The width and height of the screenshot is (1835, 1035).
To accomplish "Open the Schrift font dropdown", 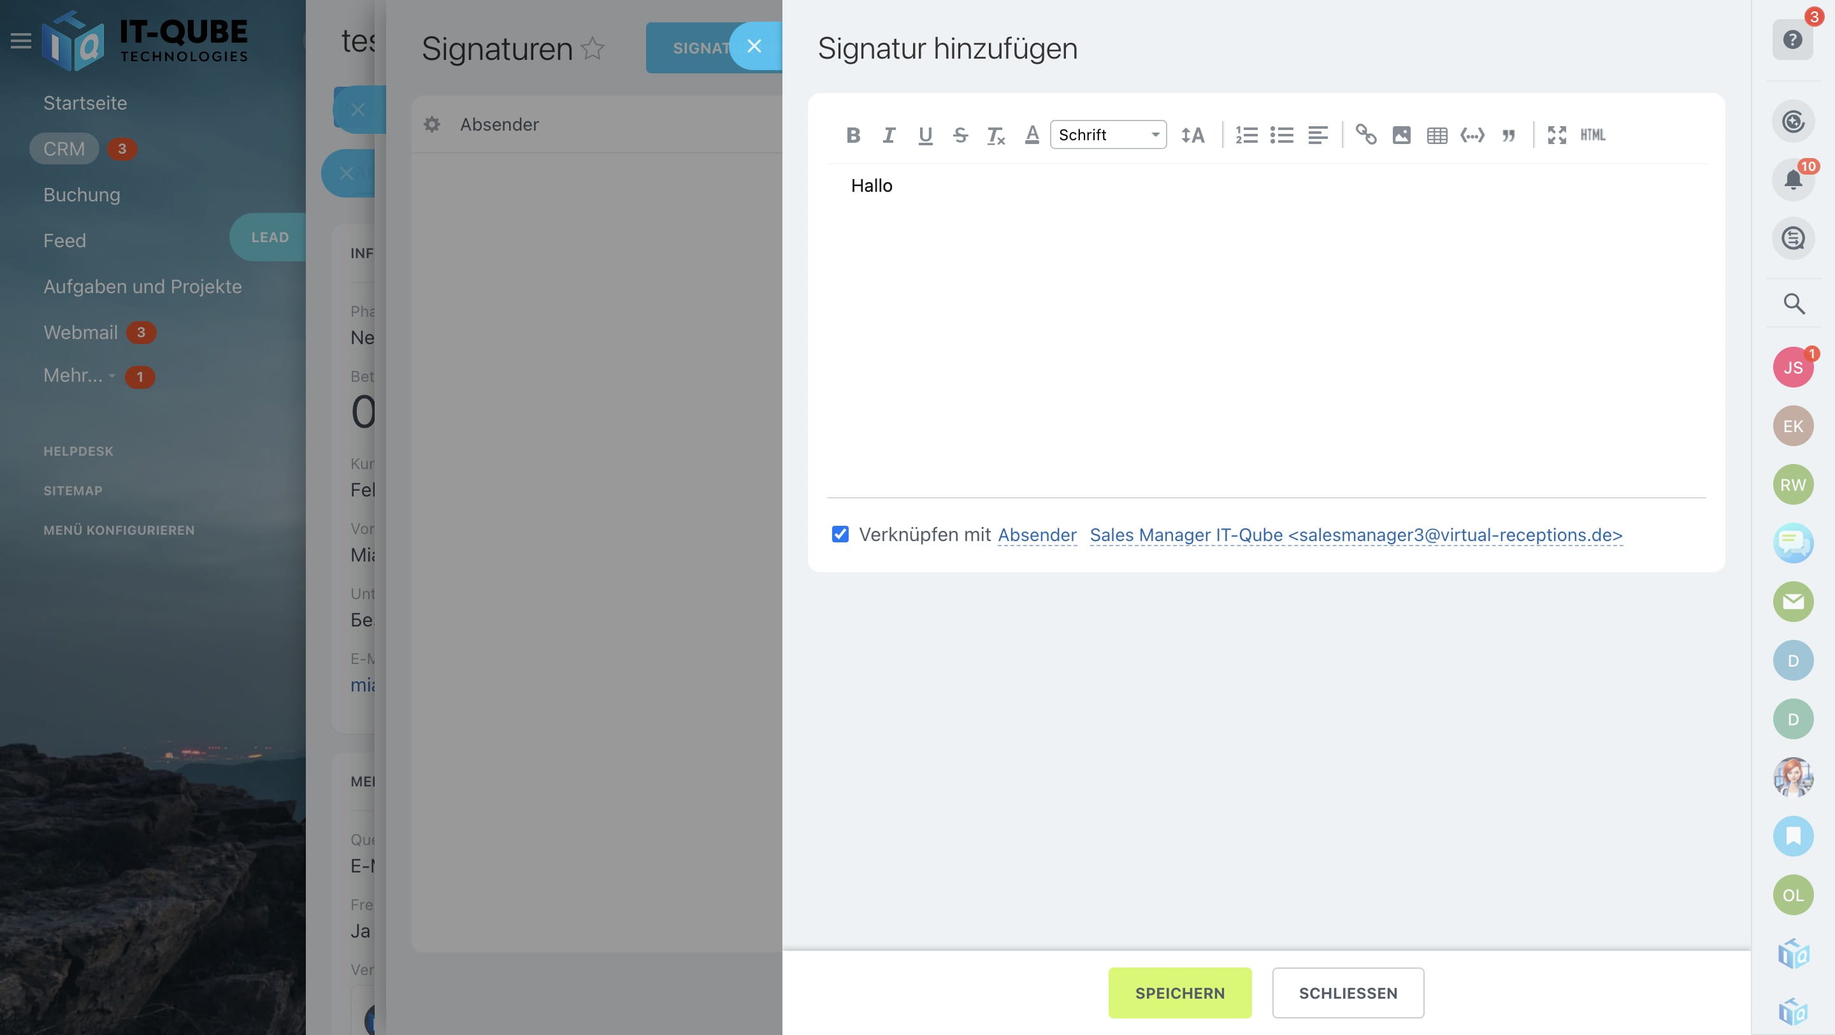I will [x=1108, y=134].
